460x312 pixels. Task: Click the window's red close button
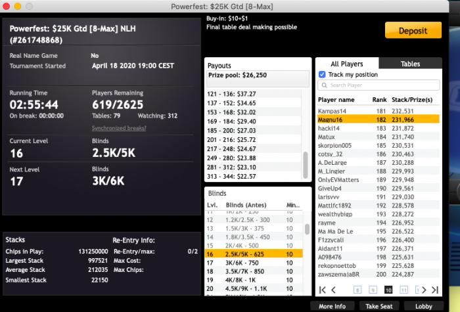click(x=6, y=6)
